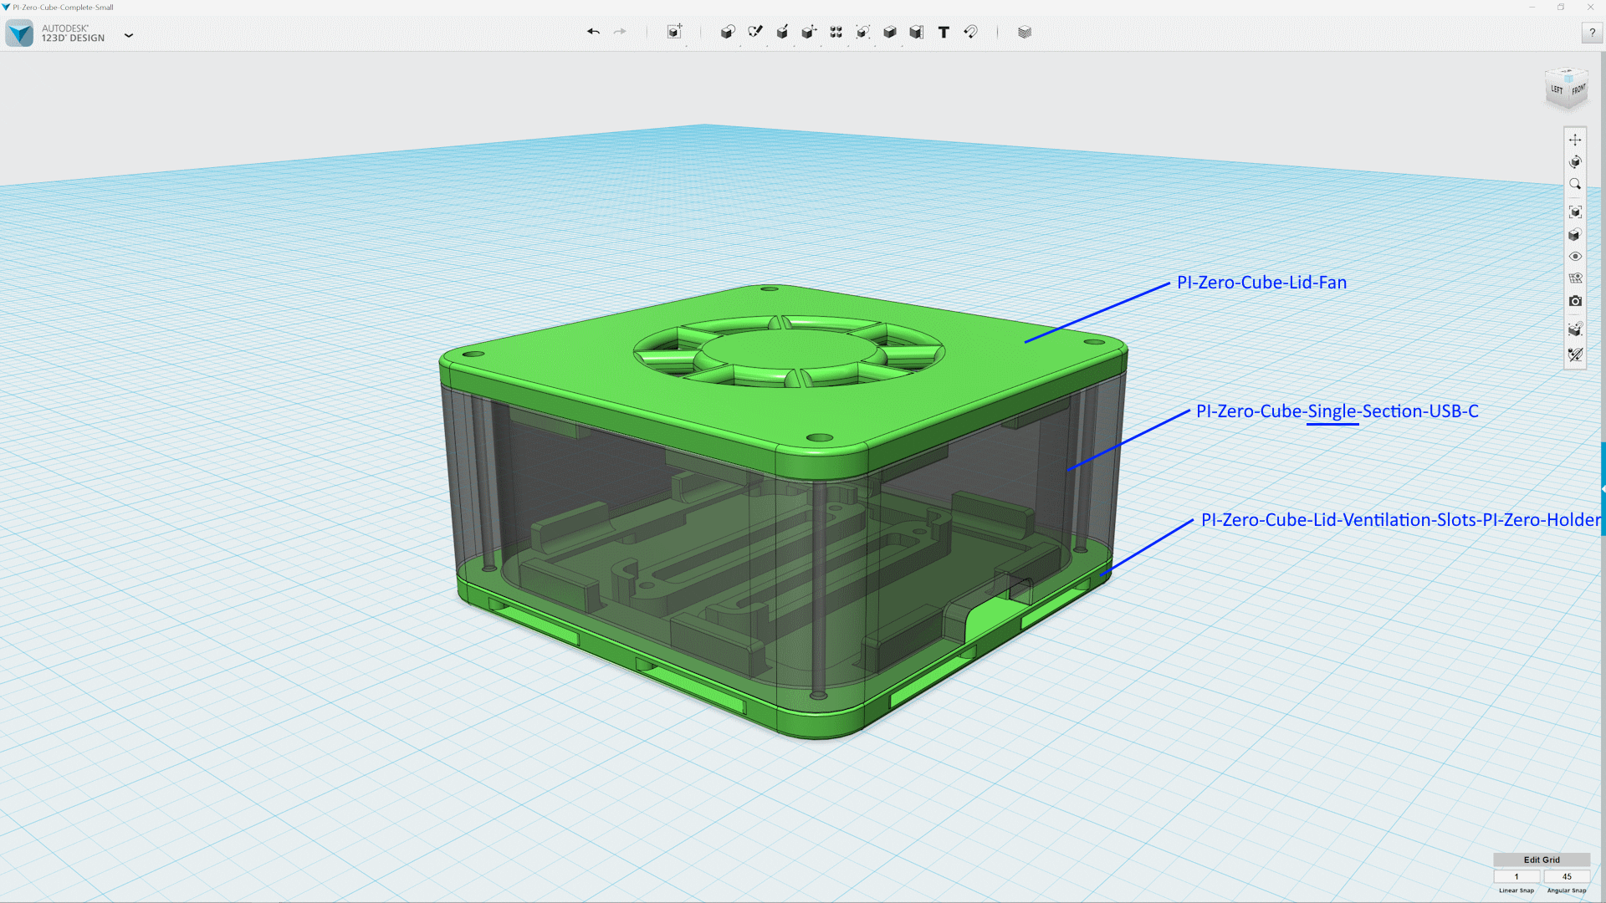The image size is (1606, 903).
Task: Toggle the grid visibility icon
Action: click(1575, 278)
